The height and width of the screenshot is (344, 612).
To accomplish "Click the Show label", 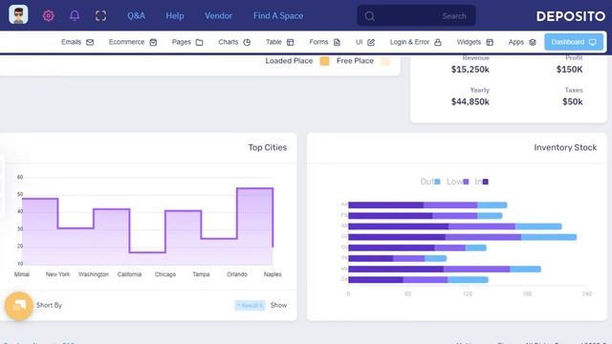I will [x=278, y=305].
